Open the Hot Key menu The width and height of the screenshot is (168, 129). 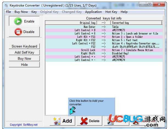[x=111, y=12]
